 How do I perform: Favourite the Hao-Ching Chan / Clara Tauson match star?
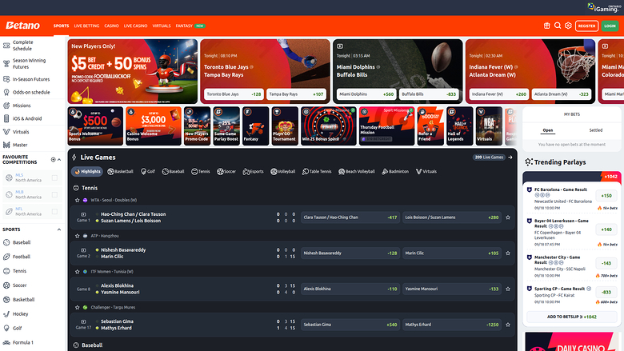point(508,217)
